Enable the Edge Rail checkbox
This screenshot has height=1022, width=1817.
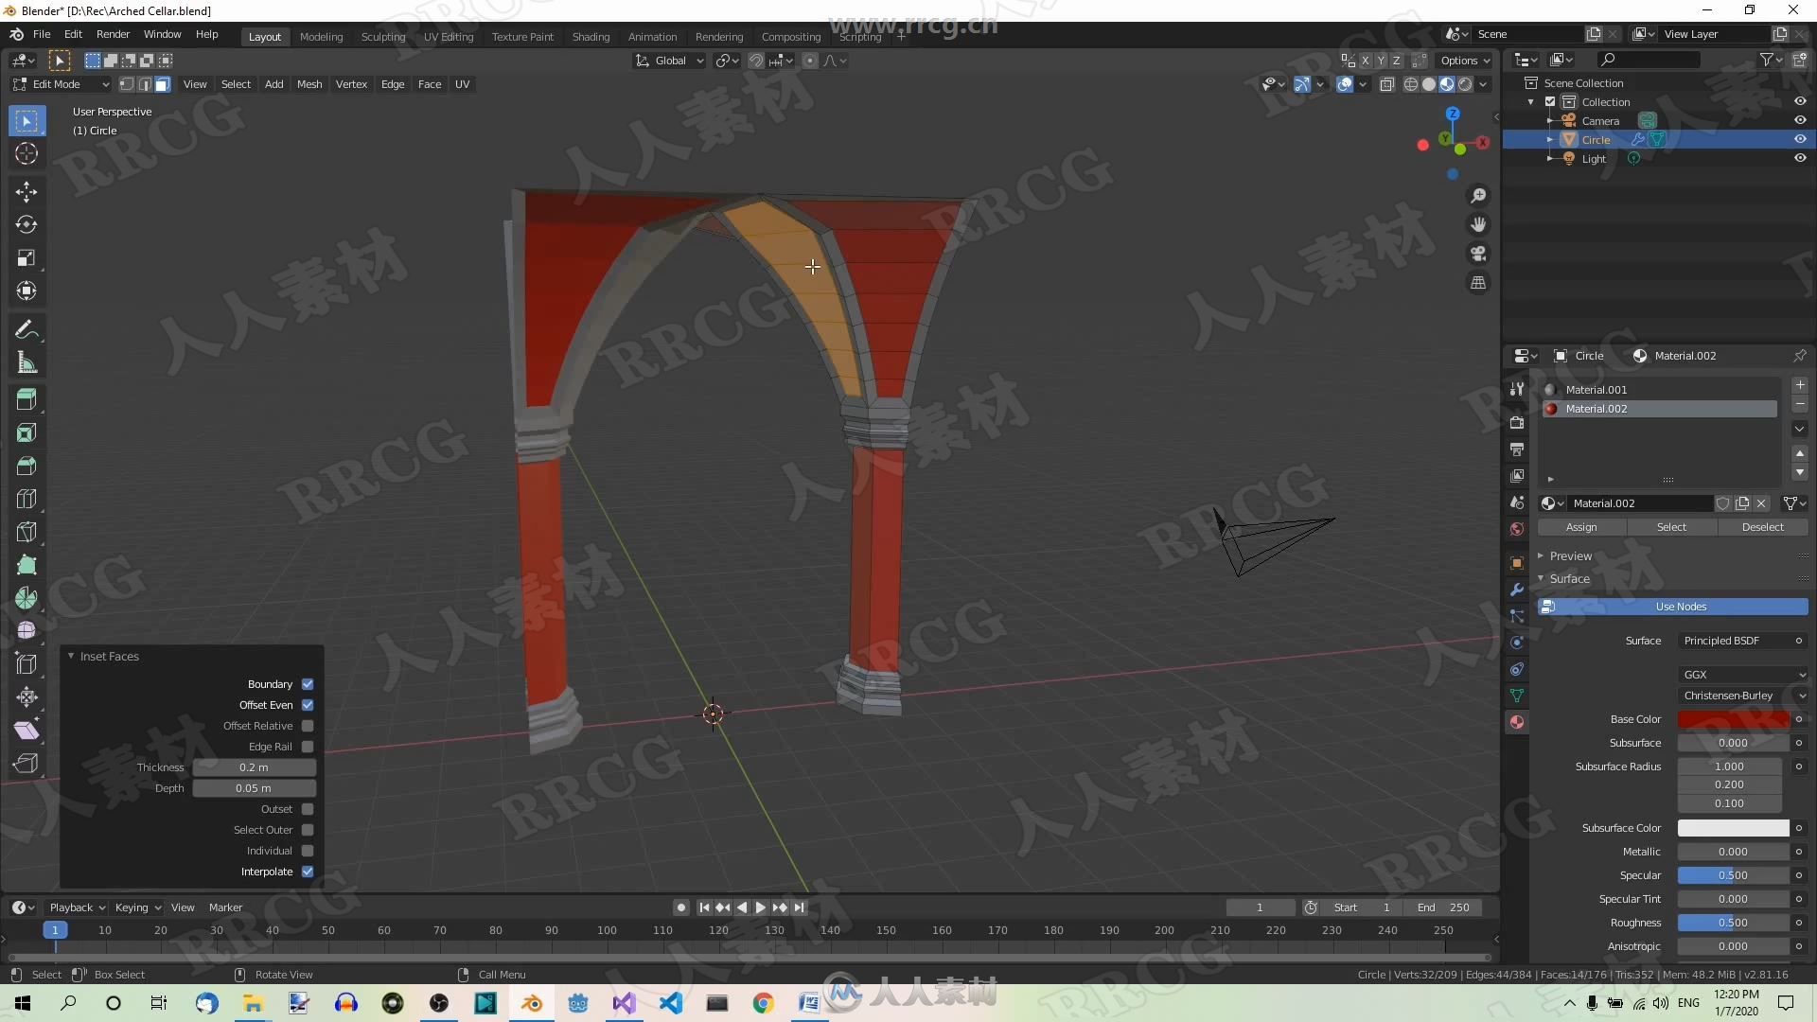[x=308, y=747]
